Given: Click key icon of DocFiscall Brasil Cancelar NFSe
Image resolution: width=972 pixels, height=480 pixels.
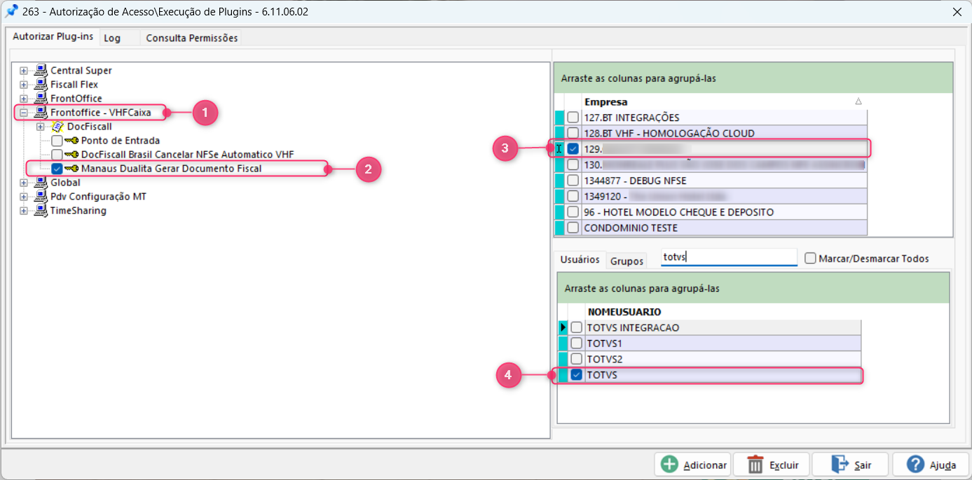Looking at the screenshot, I should (71, 155).
